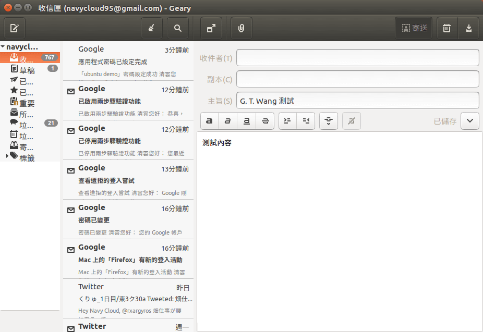Click the broom icon in the toolbar
The height and width of the screenshot is (332, 483).
[x=152, y=28]
